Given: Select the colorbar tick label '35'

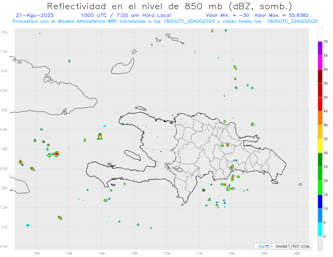Looking at the screenshot, I should pos(326,139).
